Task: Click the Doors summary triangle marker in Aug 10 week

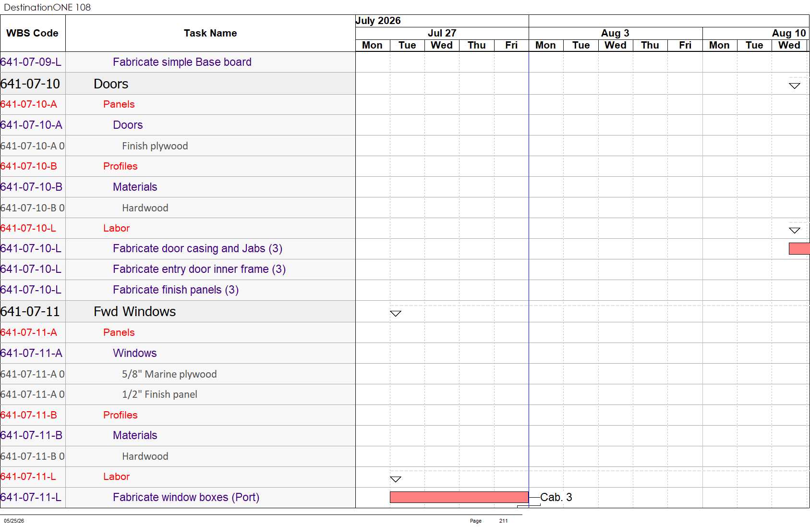Action: [x=795, y=86]
